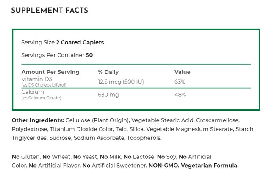This screenshot has height=185, width=271.
Task: Click the Amount Per Serving column header
Action: click(x=50, y=72)
